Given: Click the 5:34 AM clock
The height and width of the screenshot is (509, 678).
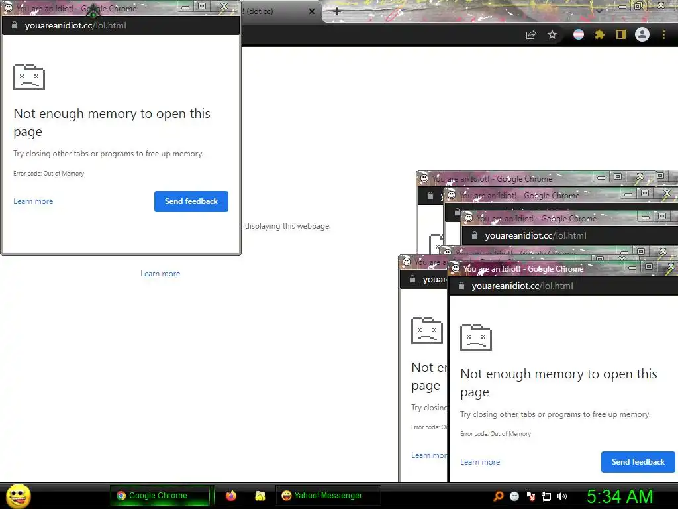Looking at the screenshot, I should click(620, 497).
